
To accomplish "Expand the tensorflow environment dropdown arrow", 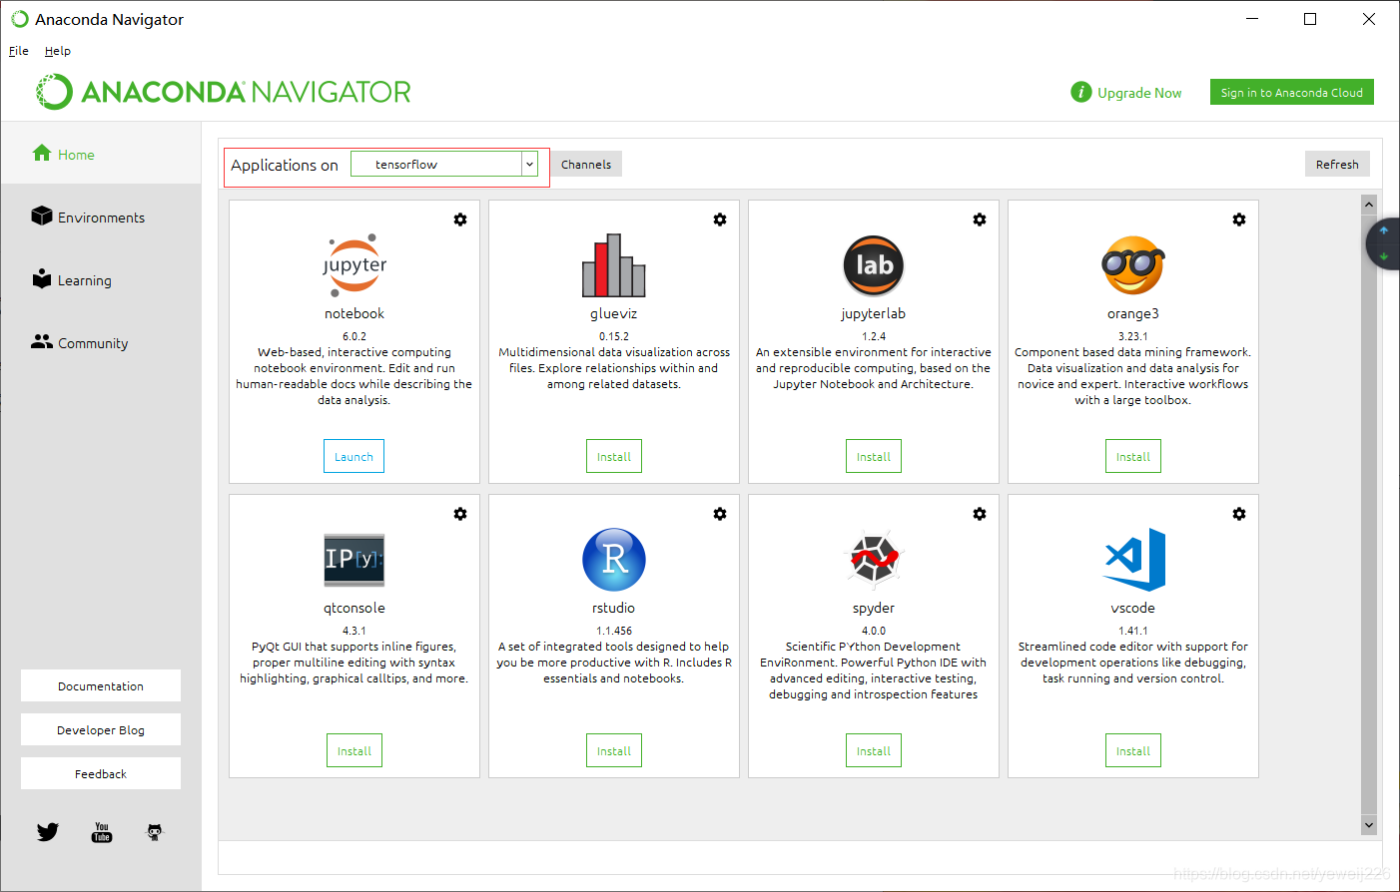I will [529, 165].
